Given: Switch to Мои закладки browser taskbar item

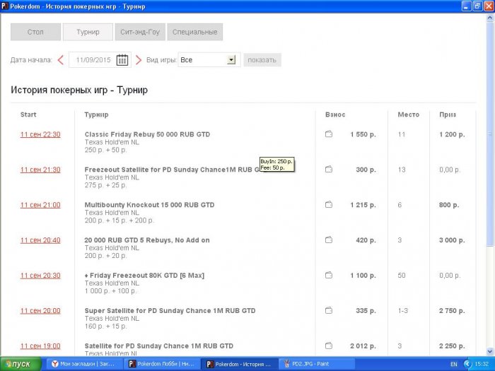Looking at the screenshot, I should point(83,364).
